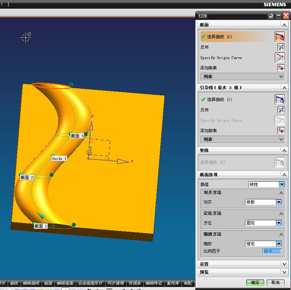Click reset icon in 扫掠 dialog title bar
The image size is (291, 290).
(271, 16)
